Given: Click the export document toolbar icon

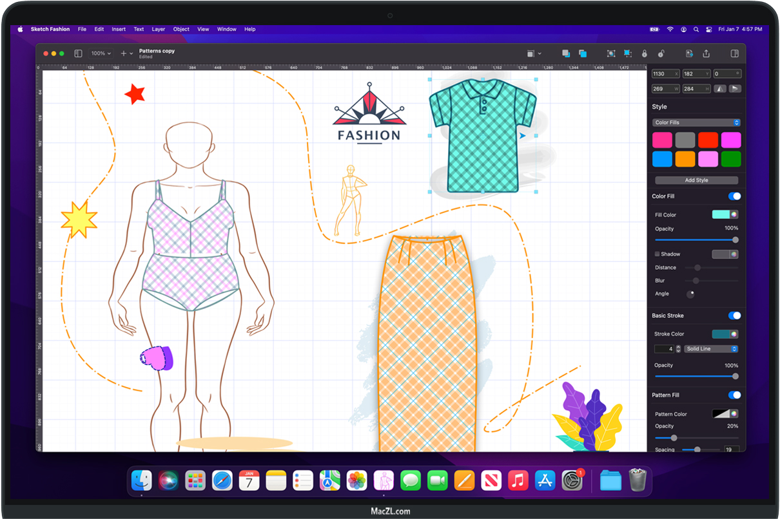Looking at the screenshot, I should click(689, 53).
